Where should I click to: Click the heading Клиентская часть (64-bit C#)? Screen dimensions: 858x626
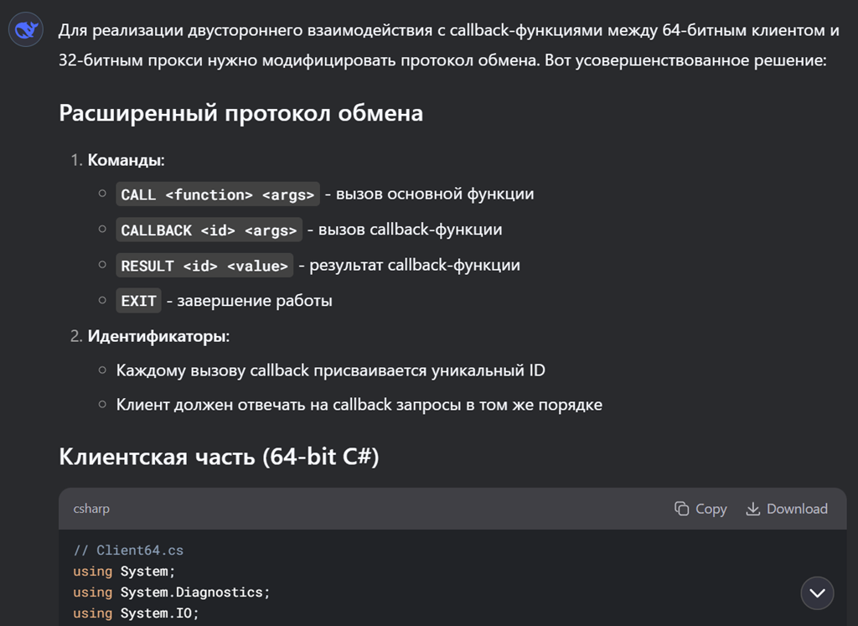click(219, 458)
